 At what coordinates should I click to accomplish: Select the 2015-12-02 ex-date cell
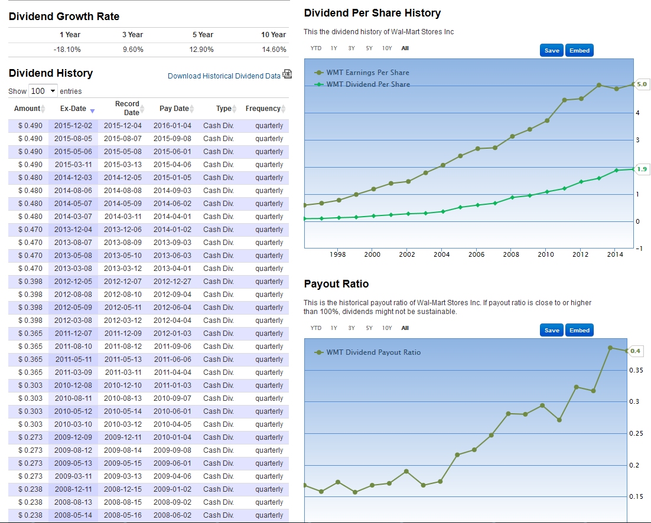pyautogui.click(x=73, y=126)
